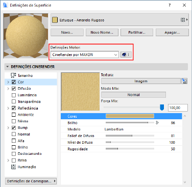
Task: Enable the Deslocamento checkbox
Action: (x=14, y=154)
